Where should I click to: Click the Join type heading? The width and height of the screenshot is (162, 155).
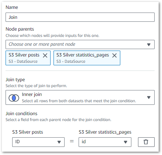pos(15,80)
